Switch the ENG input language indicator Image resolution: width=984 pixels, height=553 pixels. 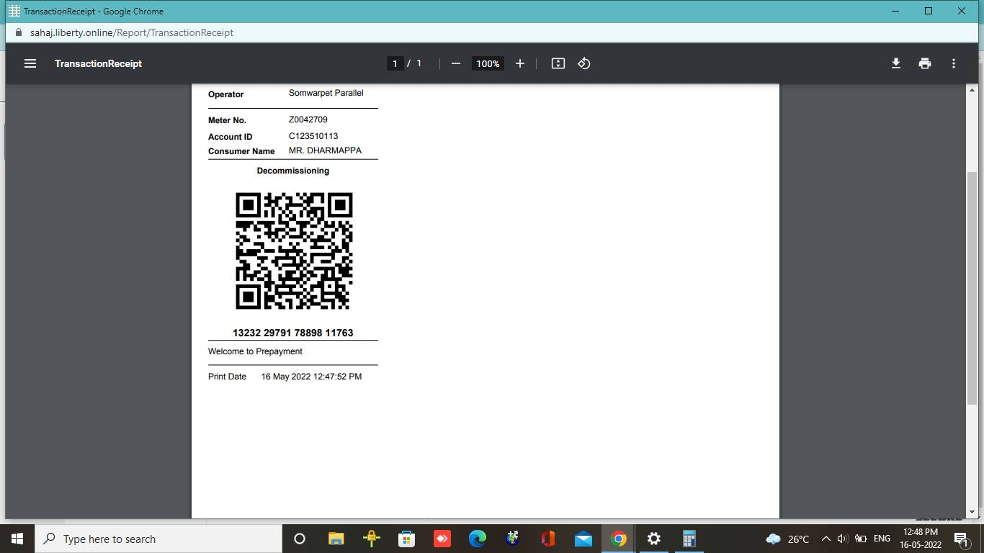882,539
